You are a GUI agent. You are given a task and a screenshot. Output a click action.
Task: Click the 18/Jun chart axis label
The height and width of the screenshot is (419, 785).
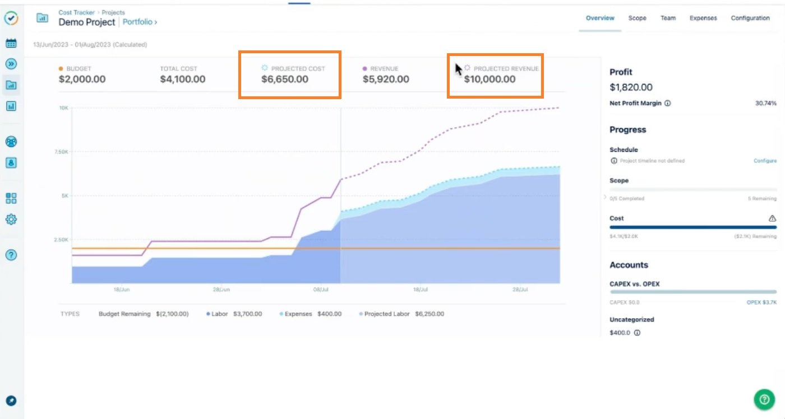tap(122, 290)
